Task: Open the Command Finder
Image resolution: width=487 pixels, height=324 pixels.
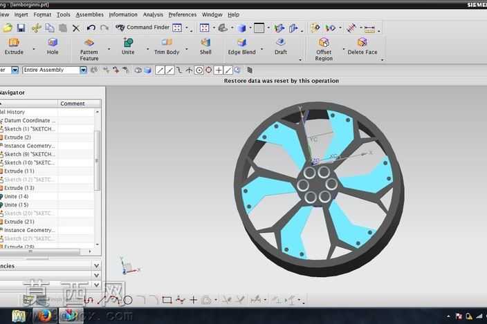Action: pos(143,27)
